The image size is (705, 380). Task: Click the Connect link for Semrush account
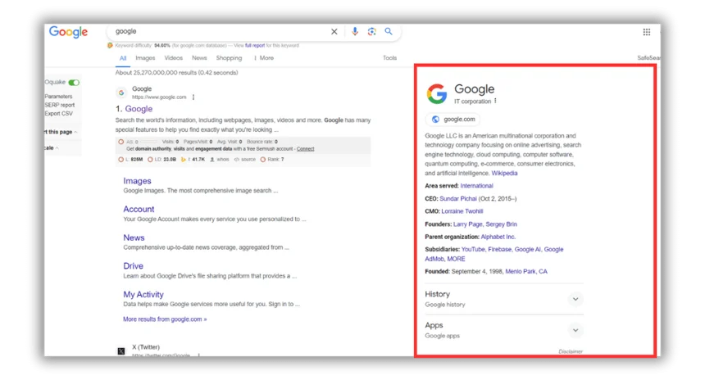pyautogui.click(x=305, y=149)
